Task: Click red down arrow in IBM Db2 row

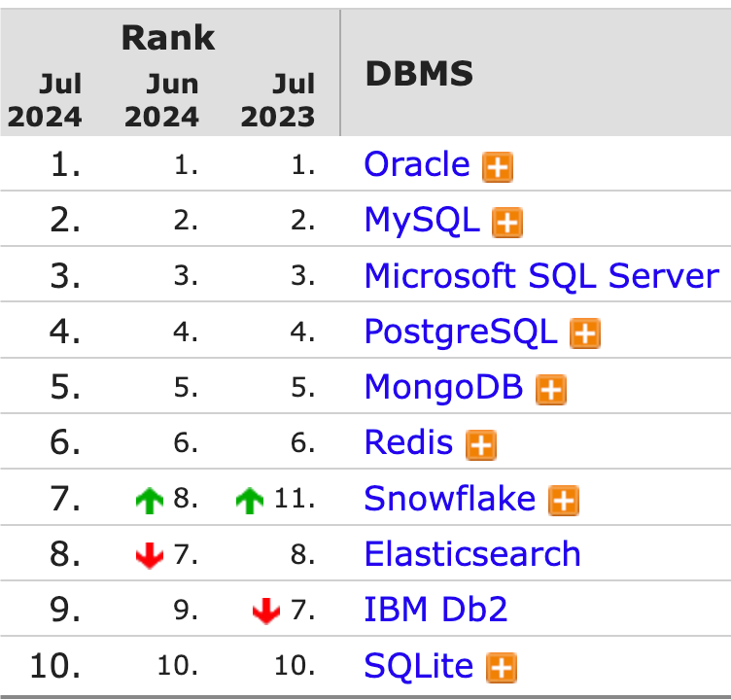Action: [x=266, y=611]
